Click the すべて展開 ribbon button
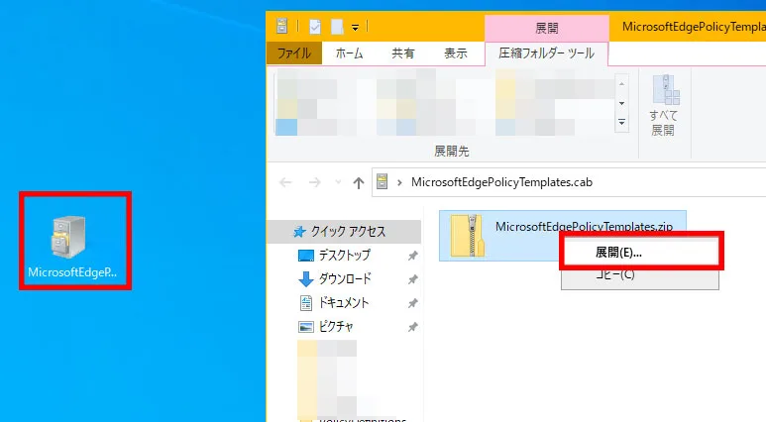This screenshot has height=422, width=766. click(x=663, y=105)
